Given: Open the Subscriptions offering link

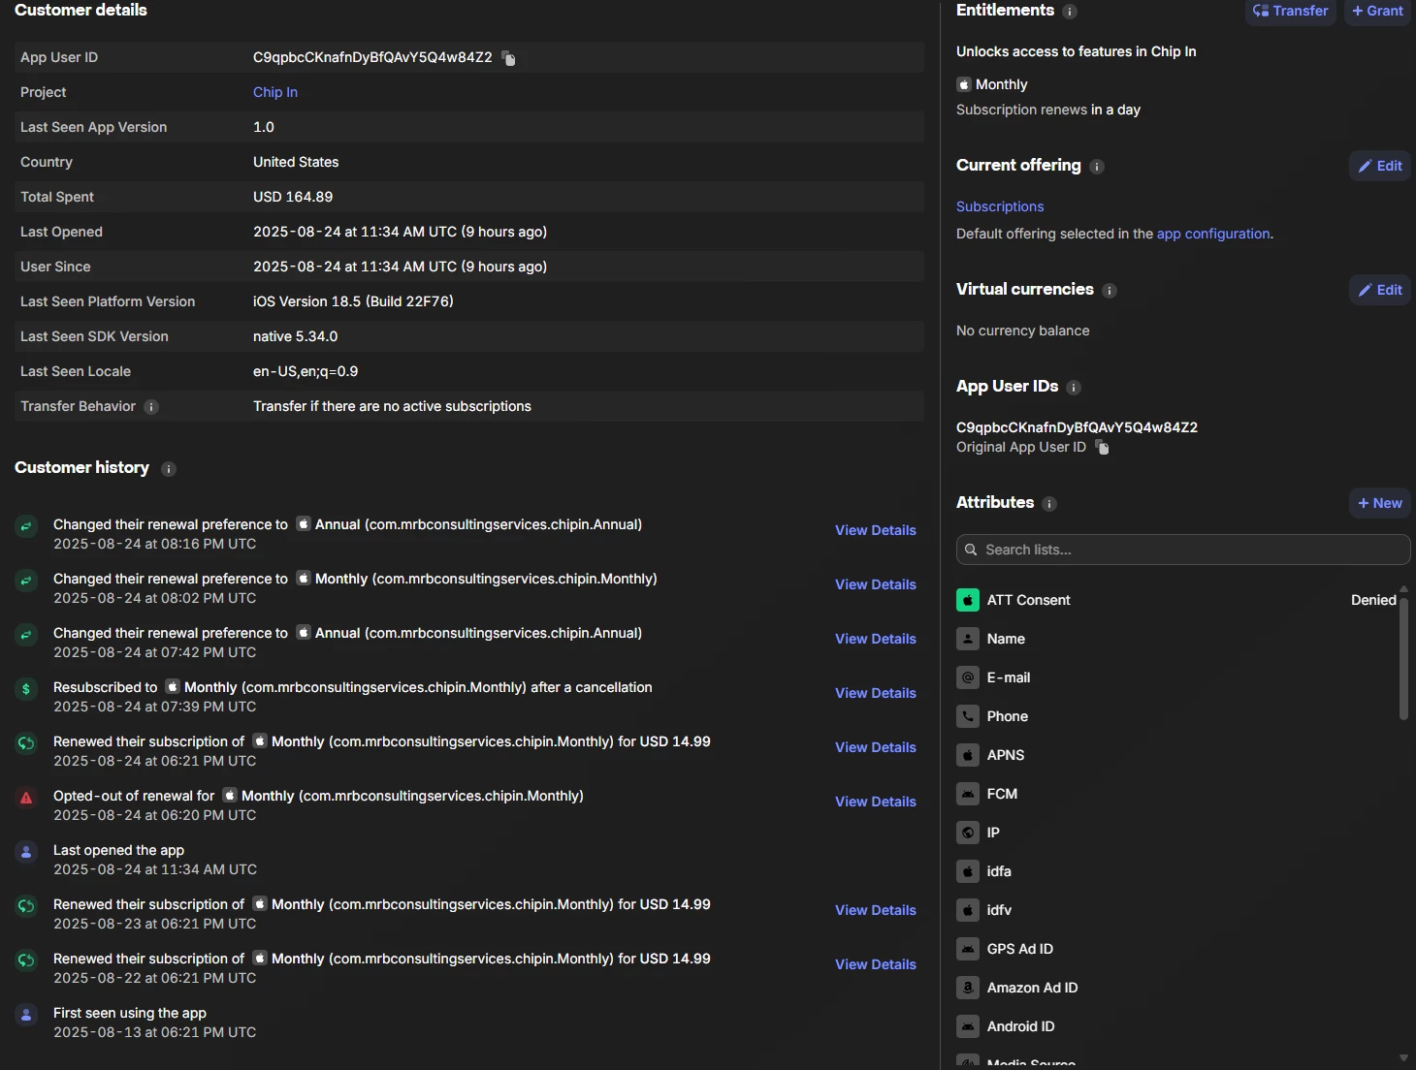Looking at the screenshot, I should pos(1000,206).
